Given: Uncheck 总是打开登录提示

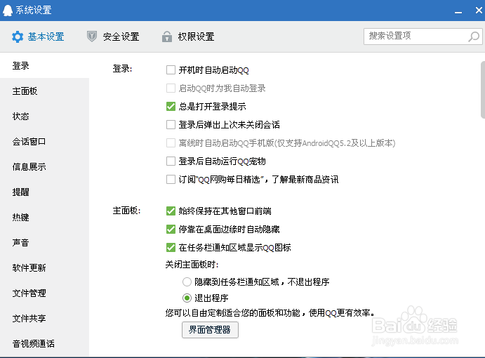Looking at the screenshot, I should (171, 107).
